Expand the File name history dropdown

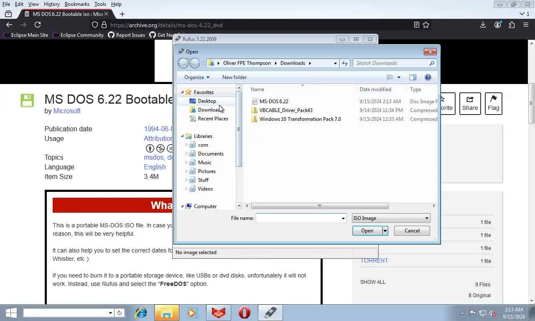(x=343, y=218)
